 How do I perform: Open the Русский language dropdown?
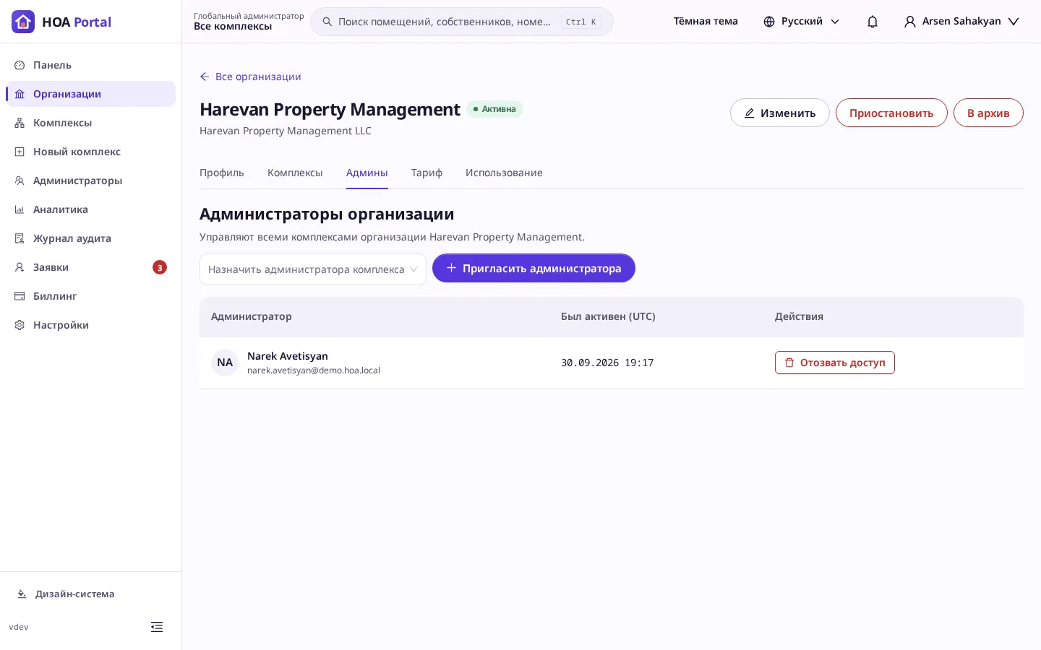(802, 22)
